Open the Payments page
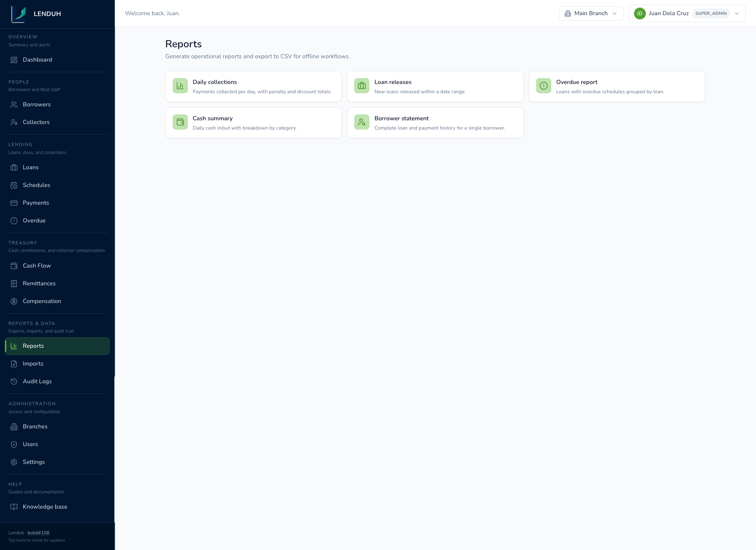This screenshot has width=756, height=550. [x=57, y=203]
